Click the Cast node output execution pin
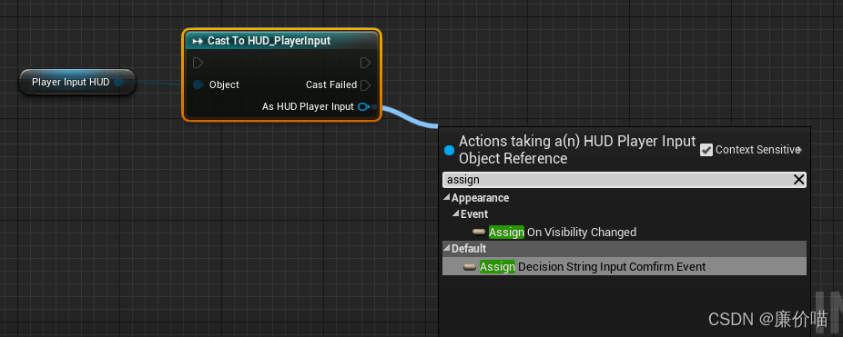This screenshot has width=843, height=337. coord(366,63)
